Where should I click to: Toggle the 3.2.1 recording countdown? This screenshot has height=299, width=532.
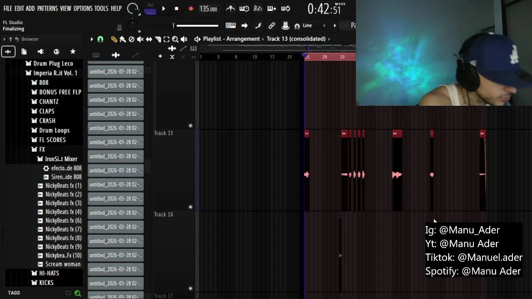click(x=258, y=8)
